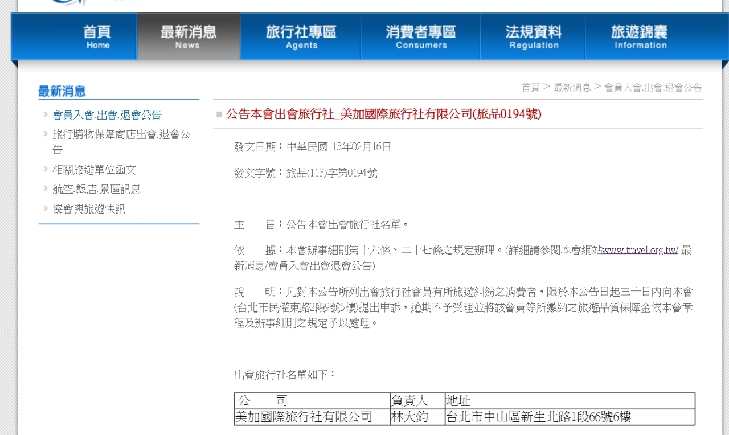
Task: Click the 出會旅行社名單如下 text
Action: tap(285, 375)
